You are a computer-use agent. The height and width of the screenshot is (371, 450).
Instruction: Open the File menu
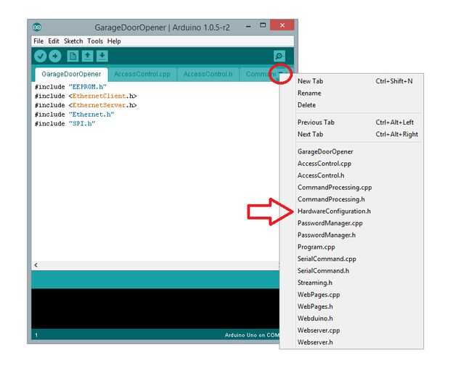coord(38,41)
